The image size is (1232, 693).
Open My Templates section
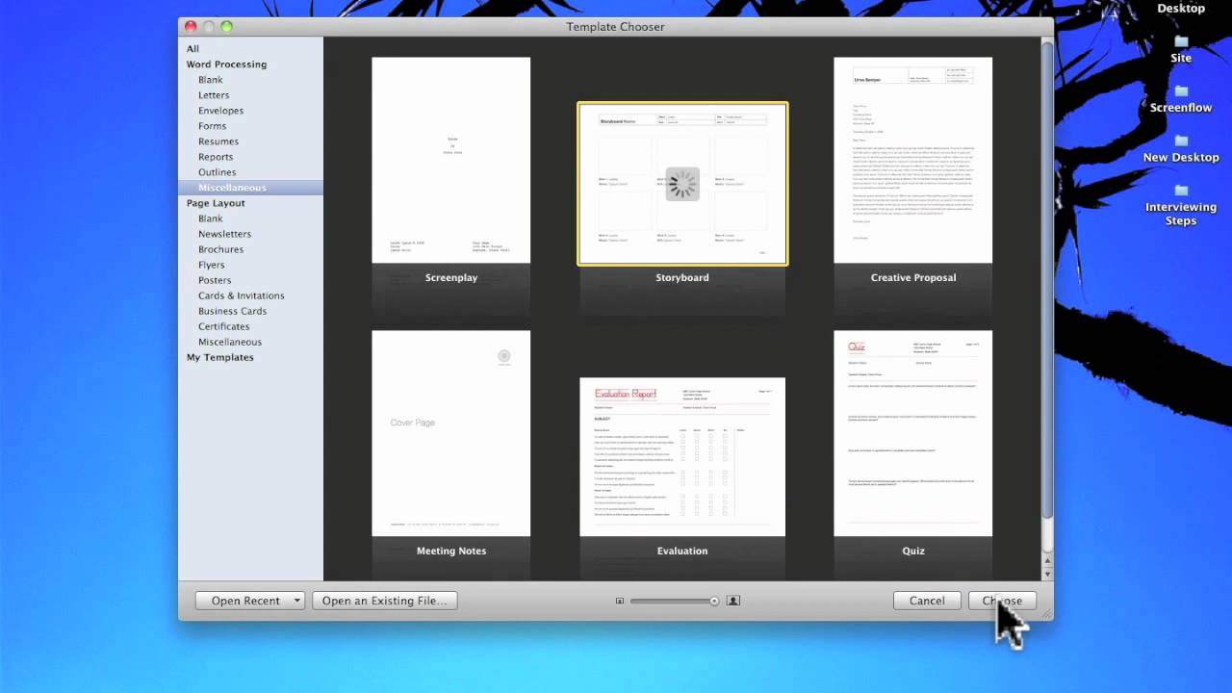pyautogui.click(x=219, y=357)
